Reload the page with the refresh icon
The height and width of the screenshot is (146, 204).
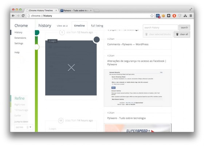[x=23, y=16]
